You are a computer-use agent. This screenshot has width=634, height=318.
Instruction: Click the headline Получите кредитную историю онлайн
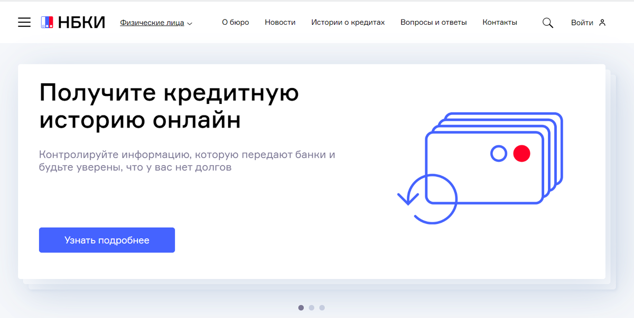click(x=169, y=107)
